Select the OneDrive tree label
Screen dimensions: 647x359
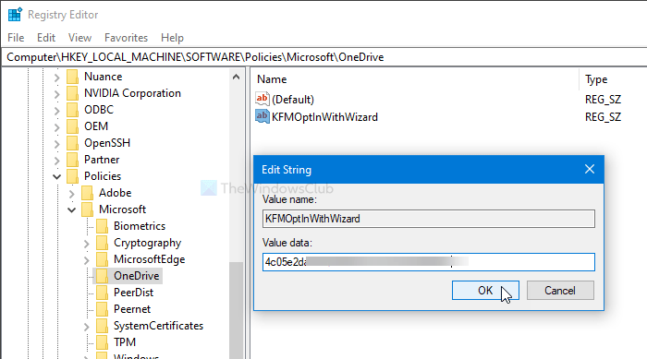tap(137, 276)
